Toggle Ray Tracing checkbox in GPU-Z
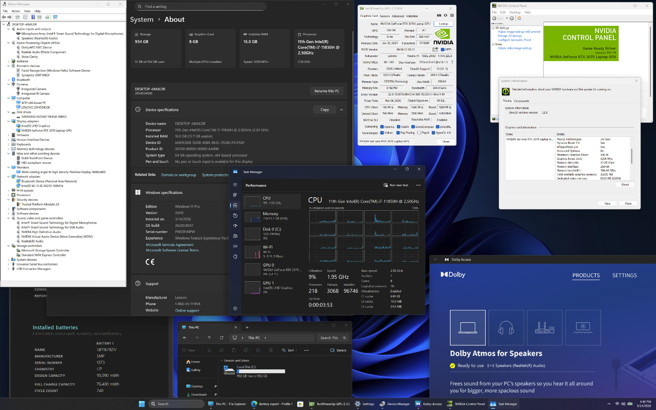Viewport: 656px width, 410px height. 398,133
